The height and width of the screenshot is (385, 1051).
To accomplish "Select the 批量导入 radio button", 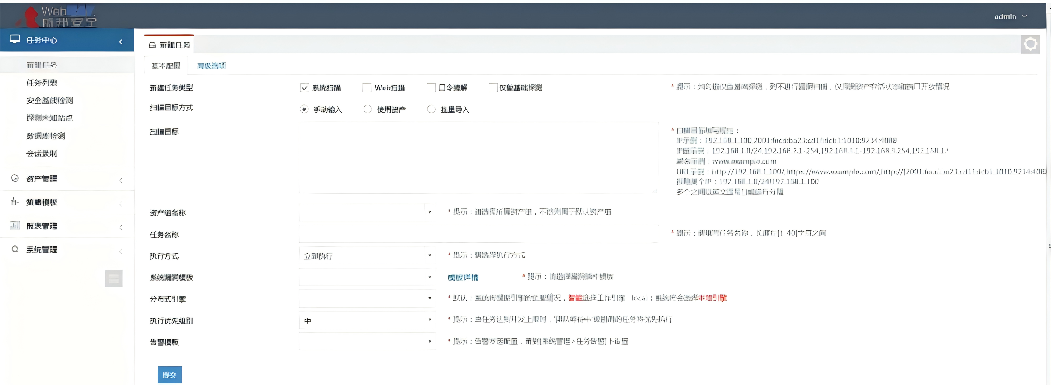I will [x=431, y=109].
